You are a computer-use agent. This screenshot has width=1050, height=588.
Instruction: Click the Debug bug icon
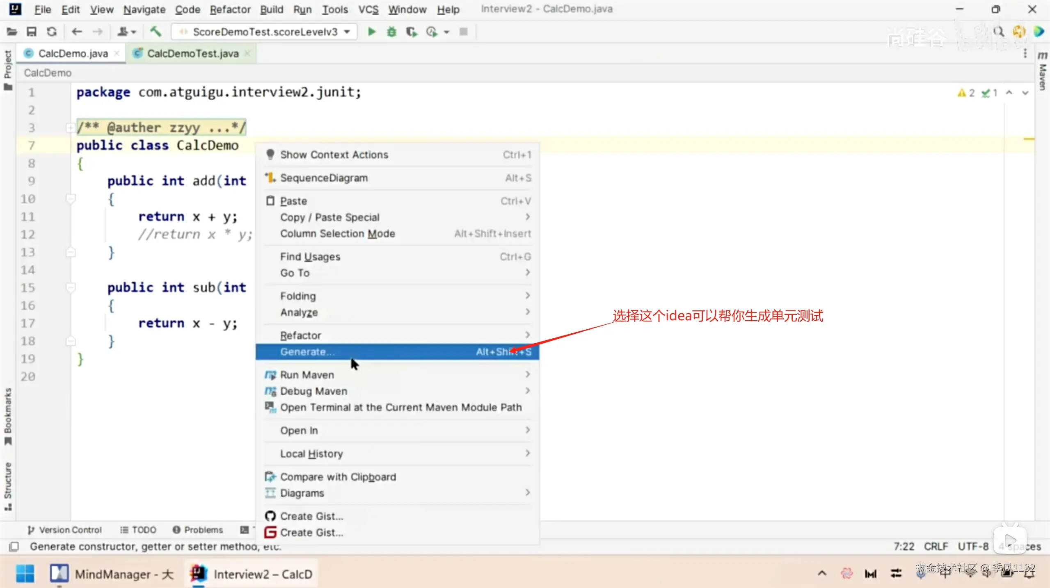(x=391, y=32)
